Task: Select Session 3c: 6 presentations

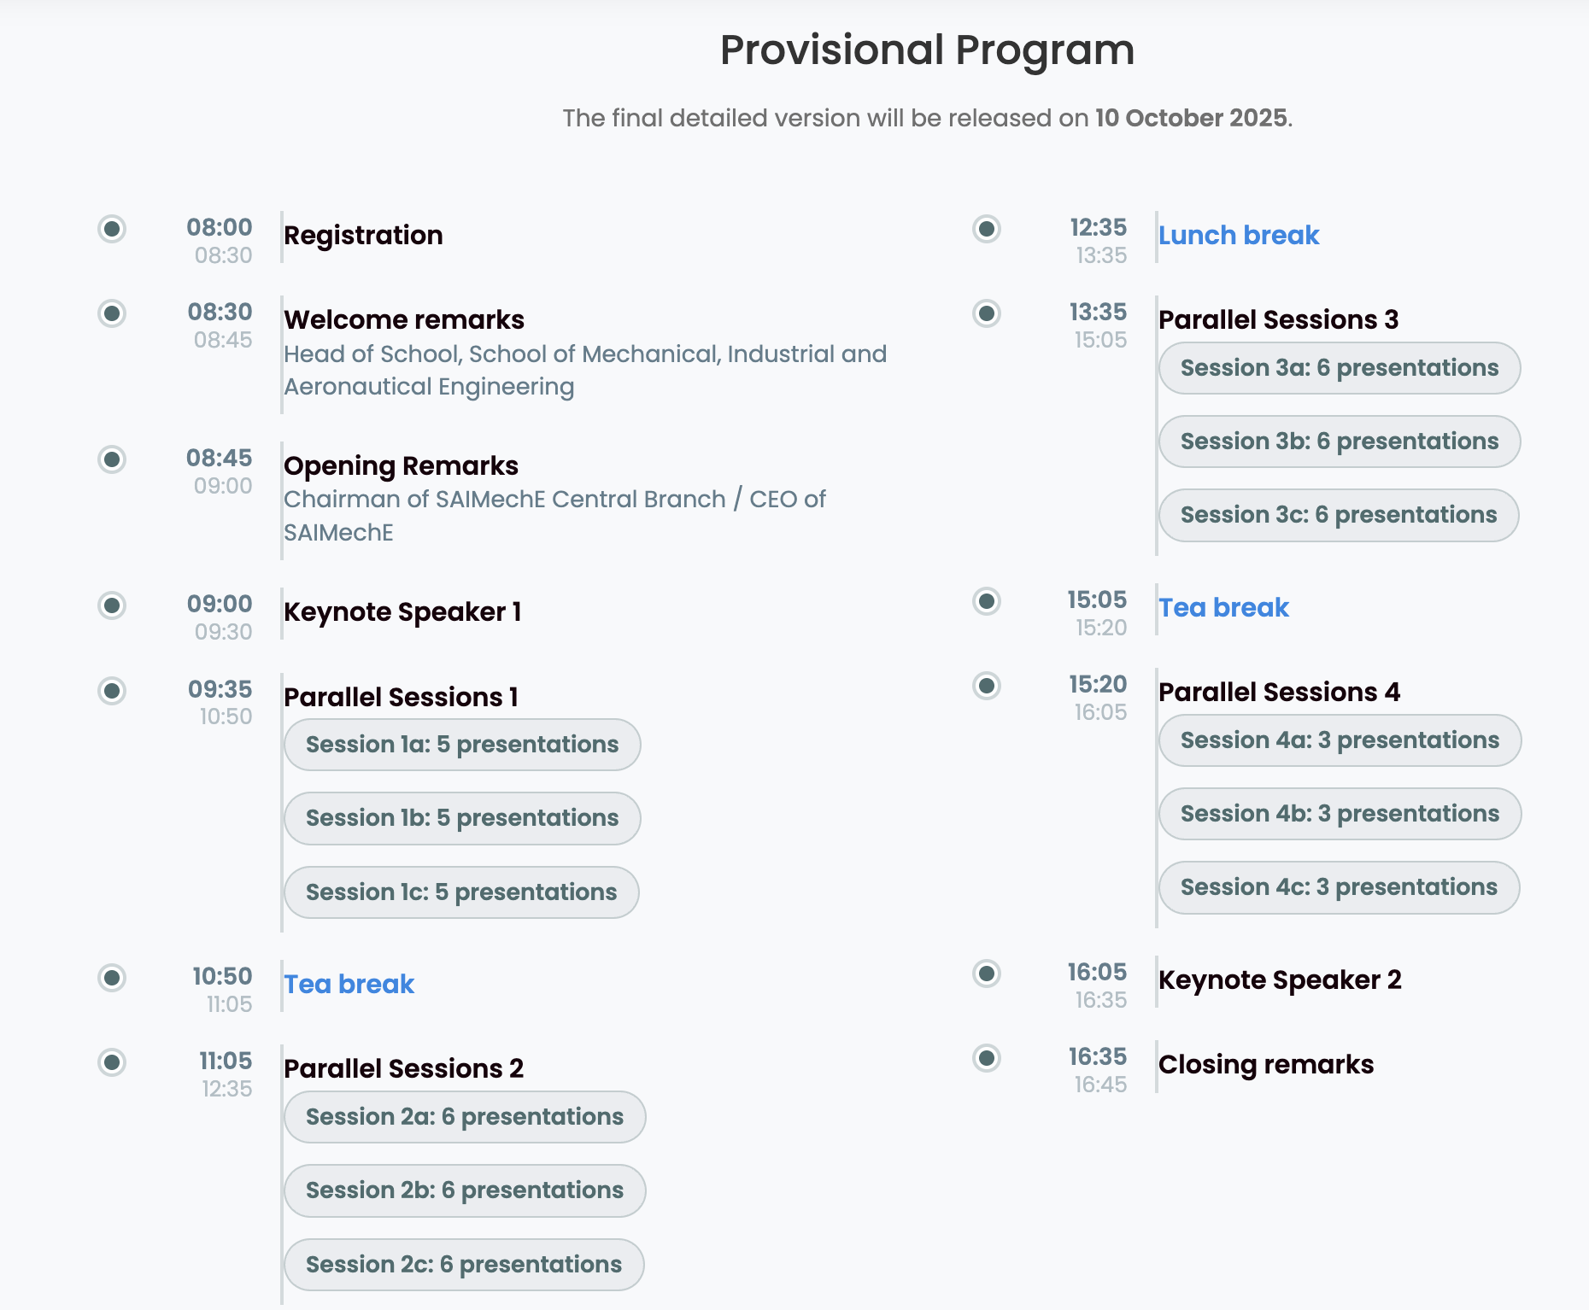Action: 1339,515
